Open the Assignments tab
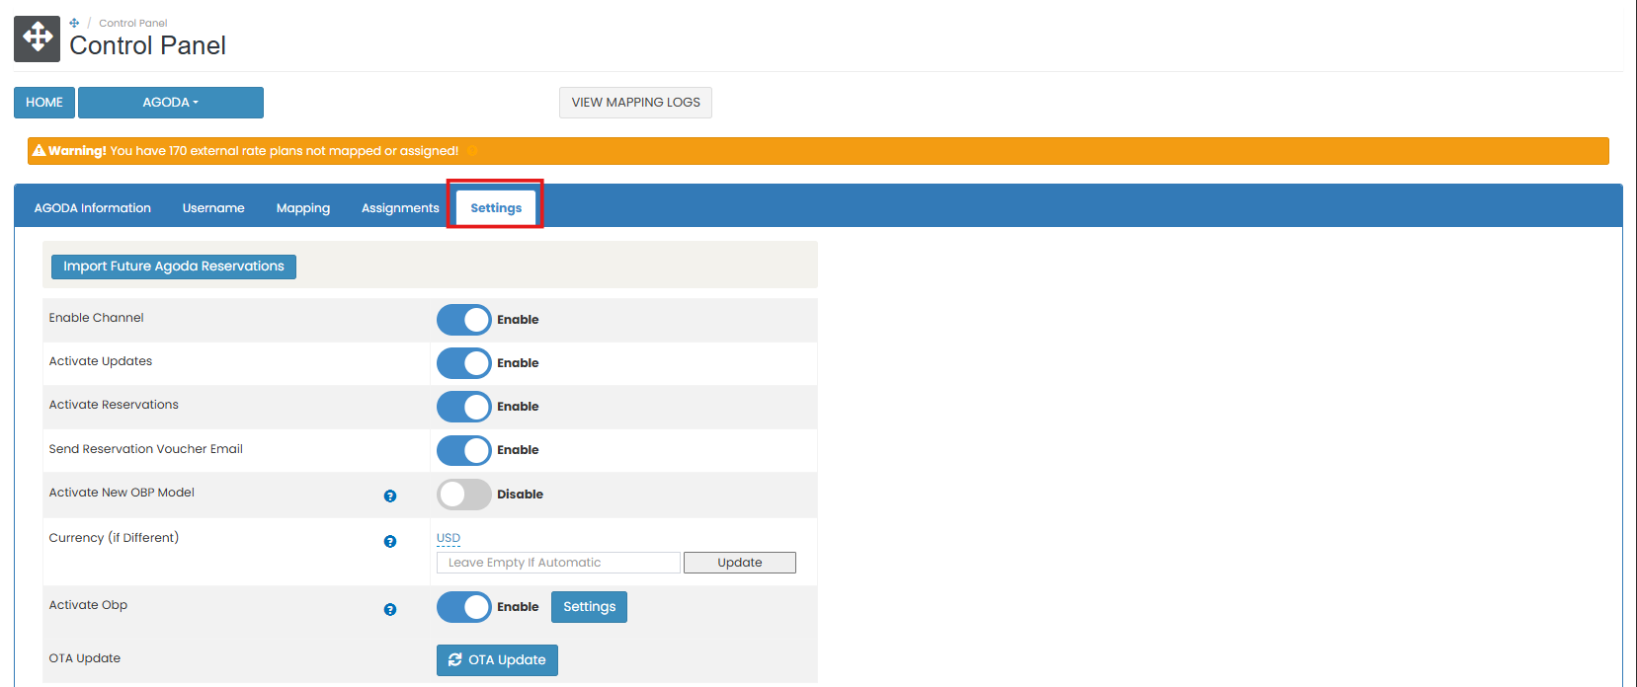The image size is (1637, 687). [x=400, y=208]
